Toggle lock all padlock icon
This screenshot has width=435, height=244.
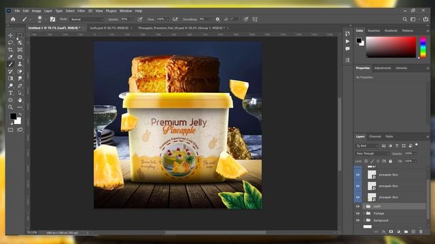tap(391, 161)
